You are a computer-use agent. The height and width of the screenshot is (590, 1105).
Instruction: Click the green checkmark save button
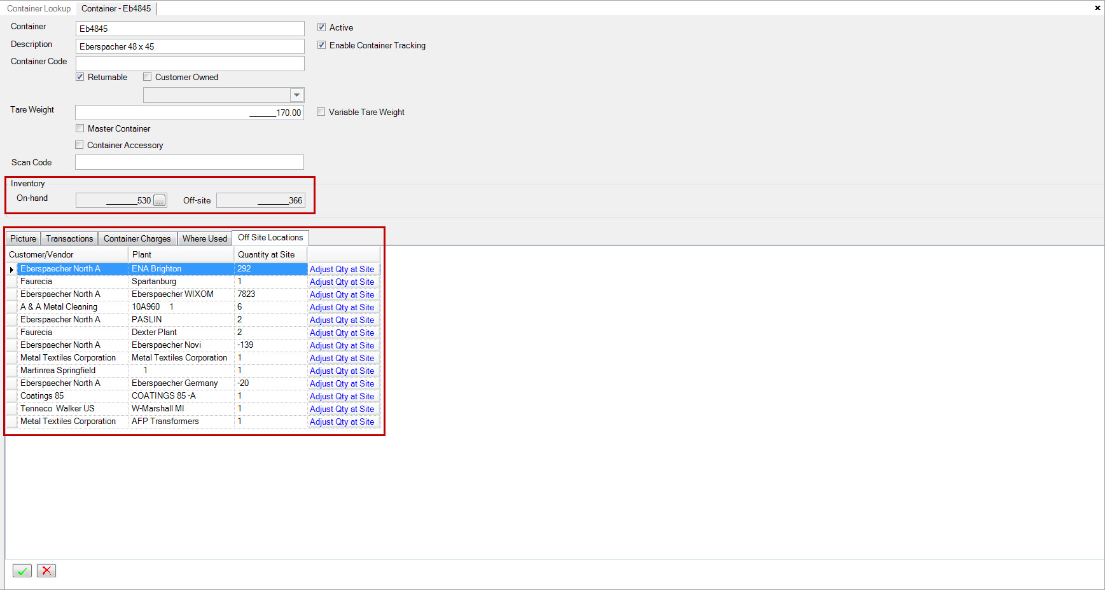(22, 570)
